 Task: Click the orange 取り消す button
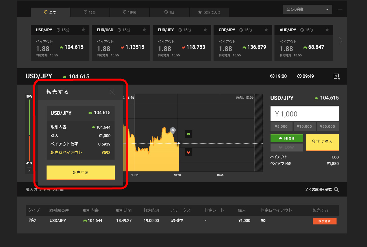(x=324, y=221)
